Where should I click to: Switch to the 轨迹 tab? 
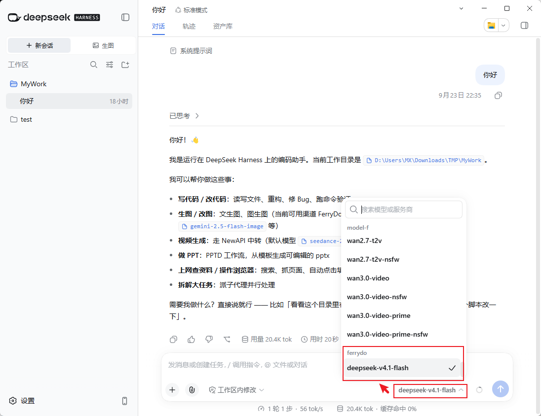click(x=189, y=26)
